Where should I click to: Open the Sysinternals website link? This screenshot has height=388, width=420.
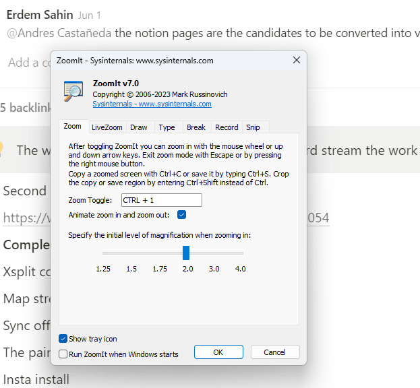pyautogui.click(x=152, y=104)
